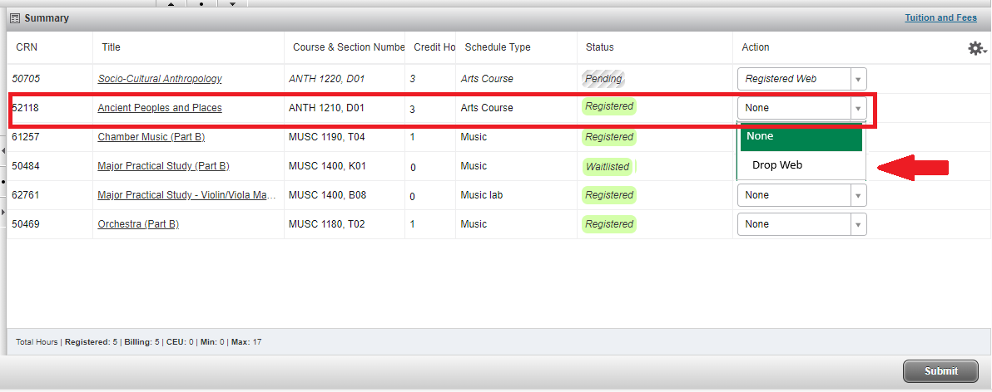The width and height of the screenshot is (992, 392).
Task: Open Major Practical Study (Part B) link
Action: pos(163,166)
